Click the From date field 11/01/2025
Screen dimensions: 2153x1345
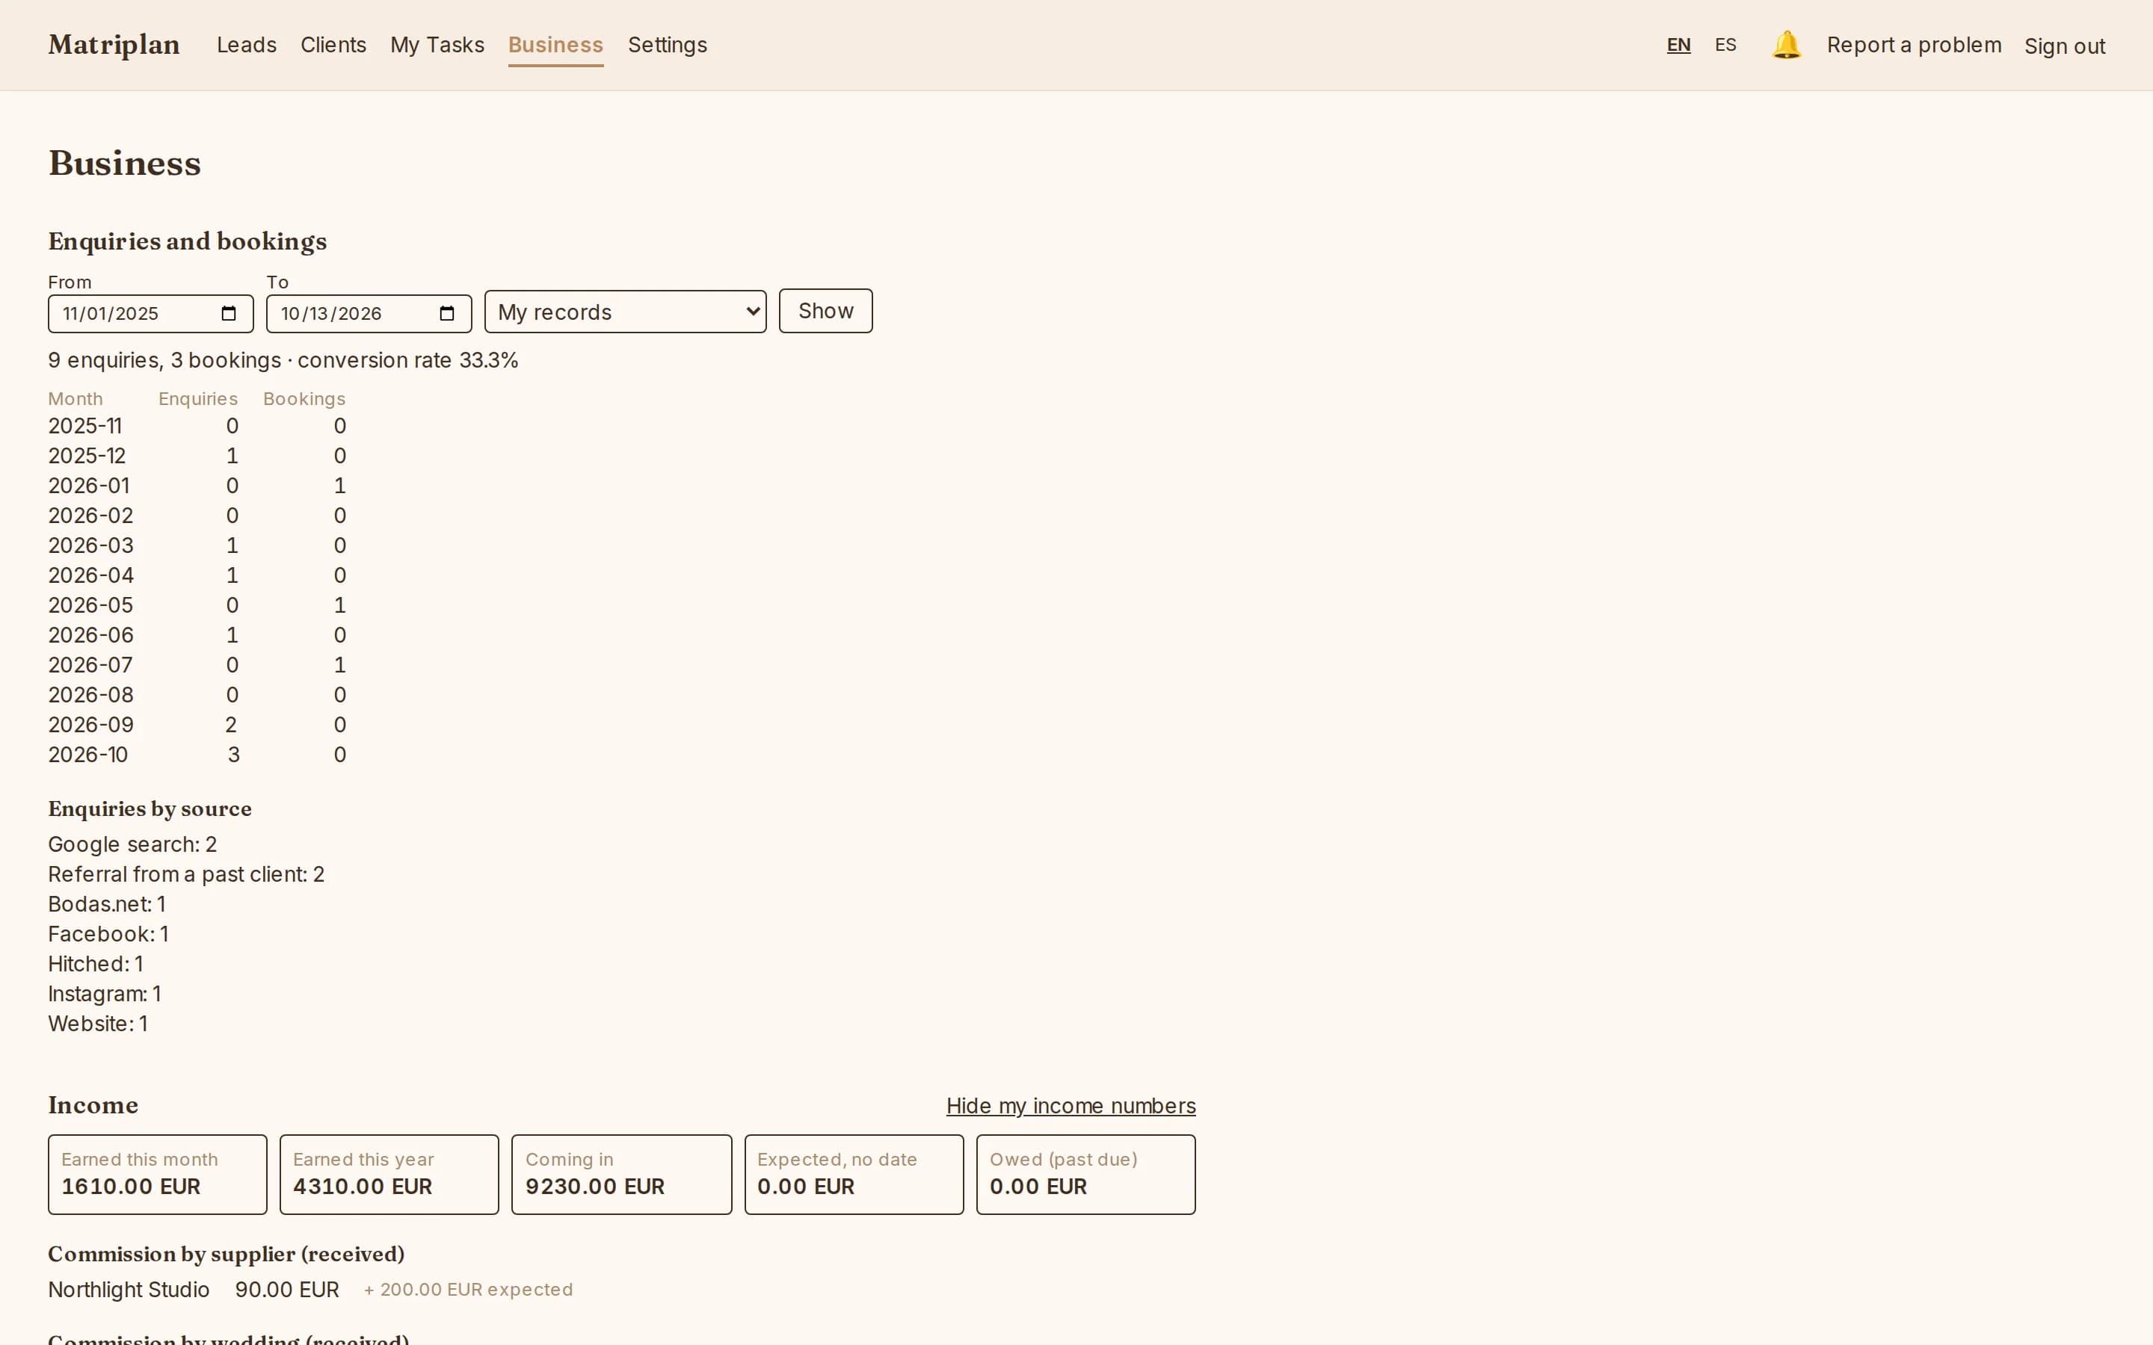150,314
